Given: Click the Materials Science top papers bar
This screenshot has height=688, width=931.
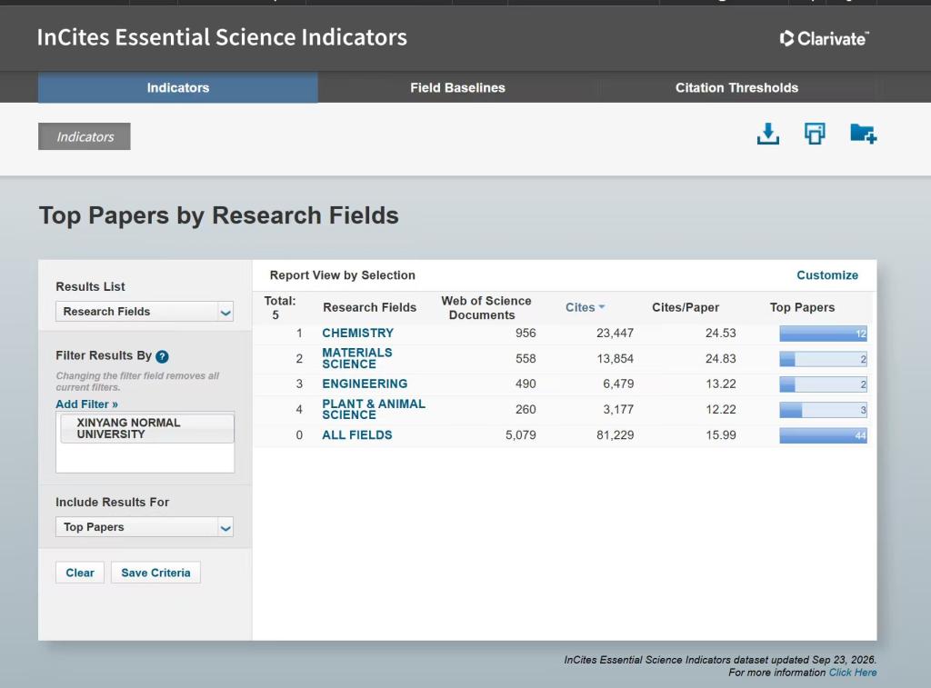Looking at the screenshot, I should [x=823, y=359].
